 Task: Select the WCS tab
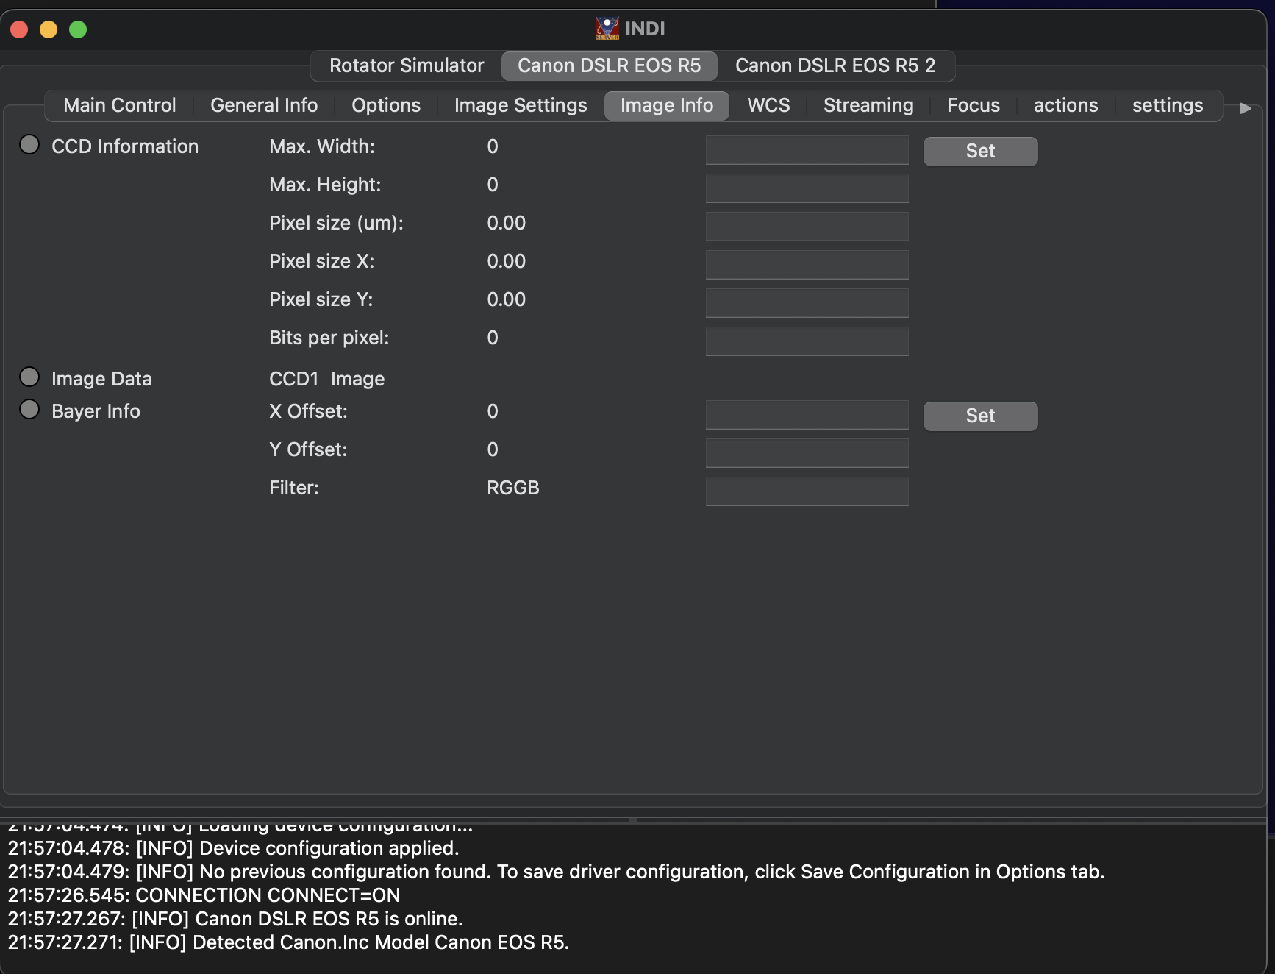[768, 106]
